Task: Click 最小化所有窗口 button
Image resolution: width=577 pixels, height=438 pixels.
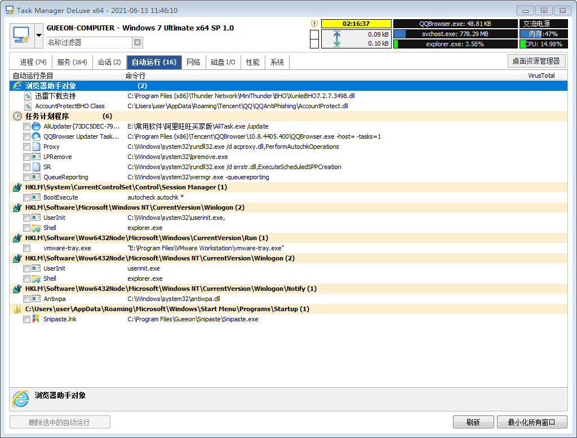Action: click(532, 422)
